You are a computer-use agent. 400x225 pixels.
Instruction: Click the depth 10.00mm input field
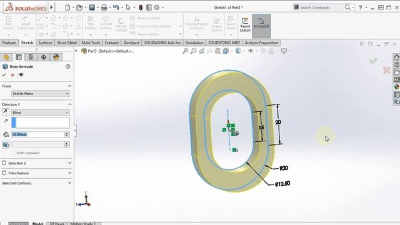pyautogui.click(x=38, y=134)
